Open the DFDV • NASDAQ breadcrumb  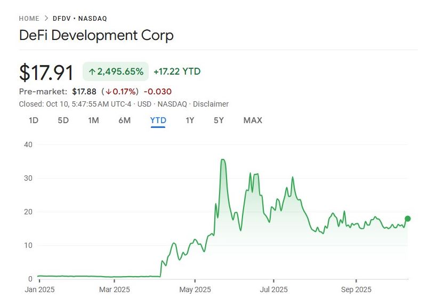point(80,18)
